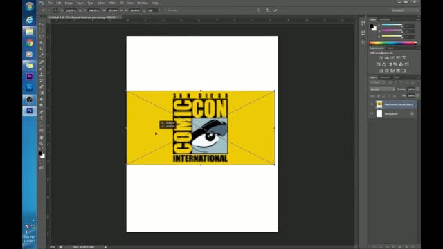443x249 pixels.
Task: Click the cyan color slider
Action: tap(392, 25)
